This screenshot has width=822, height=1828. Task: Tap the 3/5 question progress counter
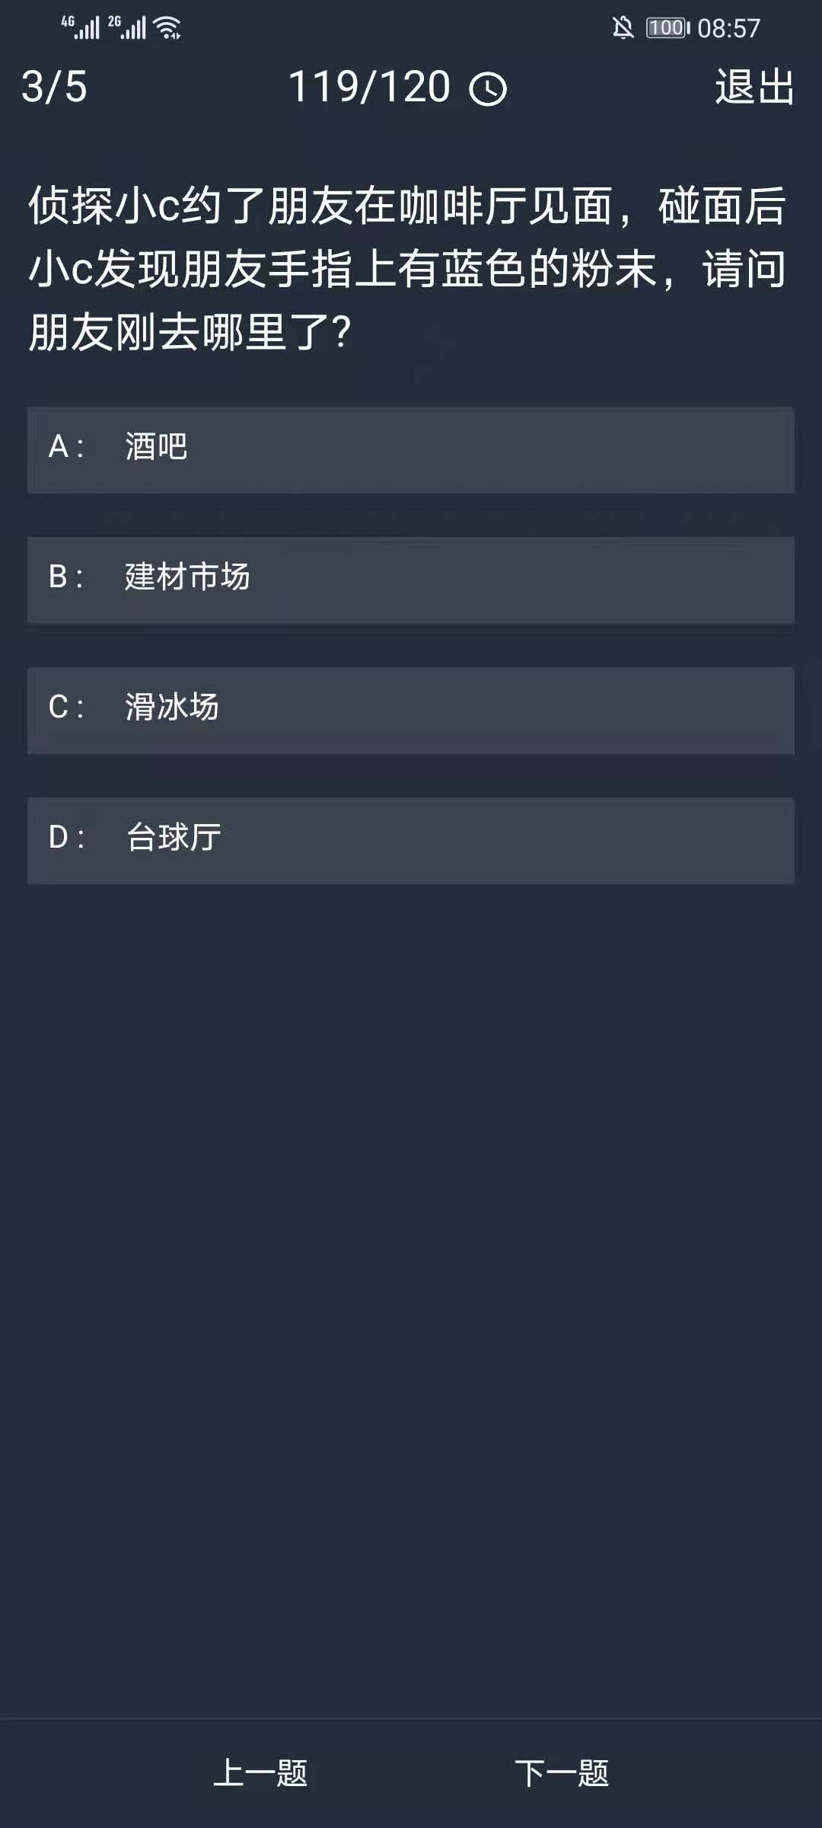tap(54, 87)
